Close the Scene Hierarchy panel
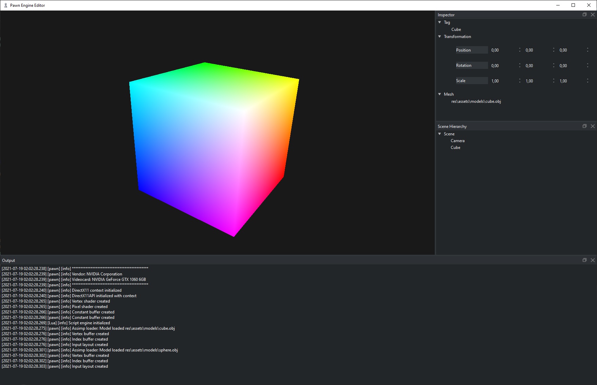Image resolution: width=597 pixels, height=385 pixels. 593,126
